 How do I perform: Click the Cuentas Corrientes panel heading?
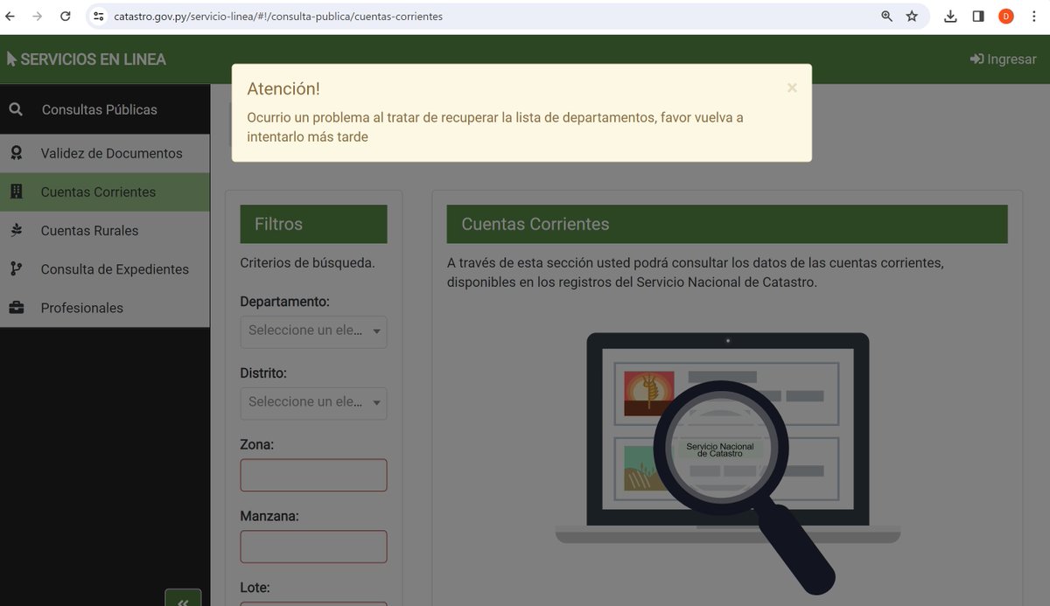point(727,224)
